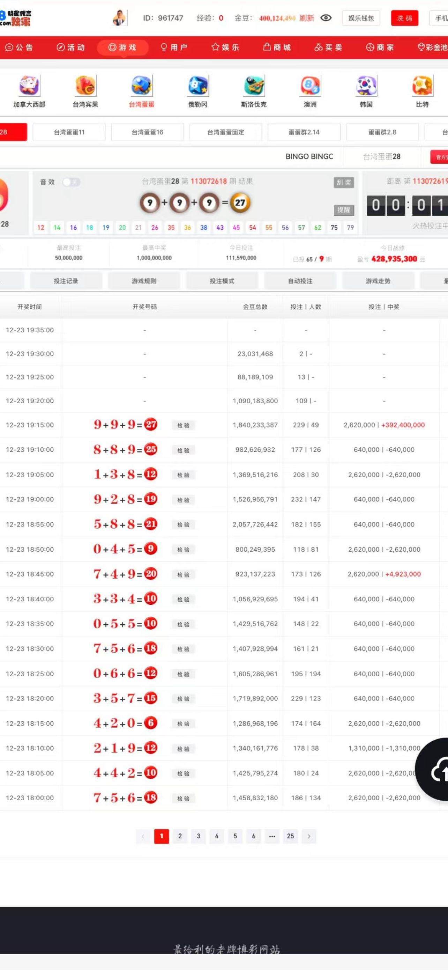Toggle balance visibility eye icon
The height and width of the screenshot is (970, 448).
326,18
